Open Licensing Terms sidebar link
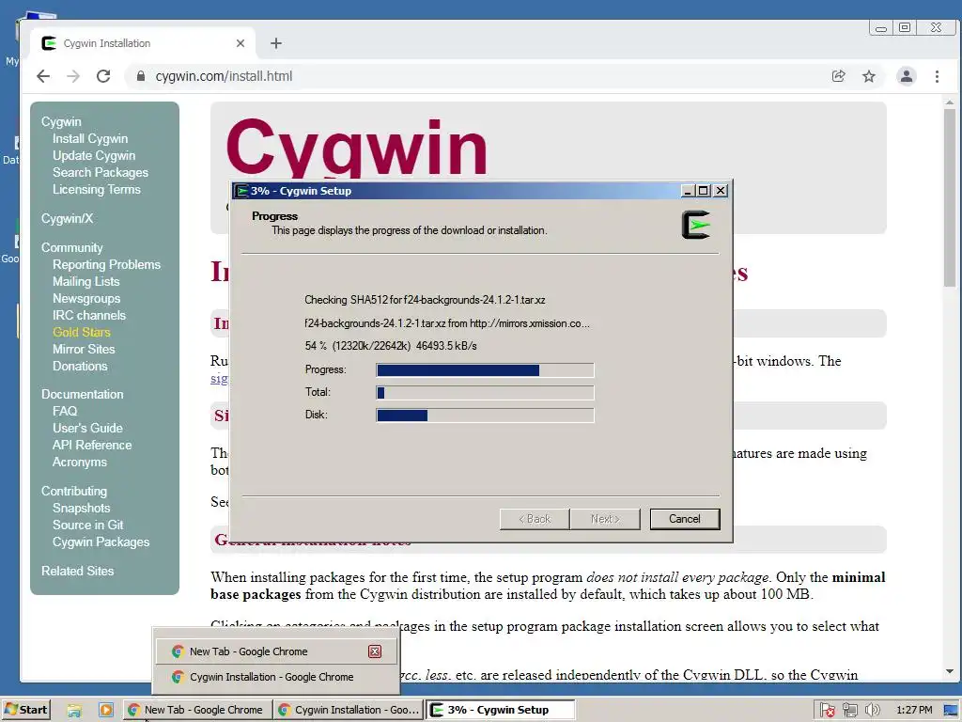This screenshot has height=722, width=962. 97,189
